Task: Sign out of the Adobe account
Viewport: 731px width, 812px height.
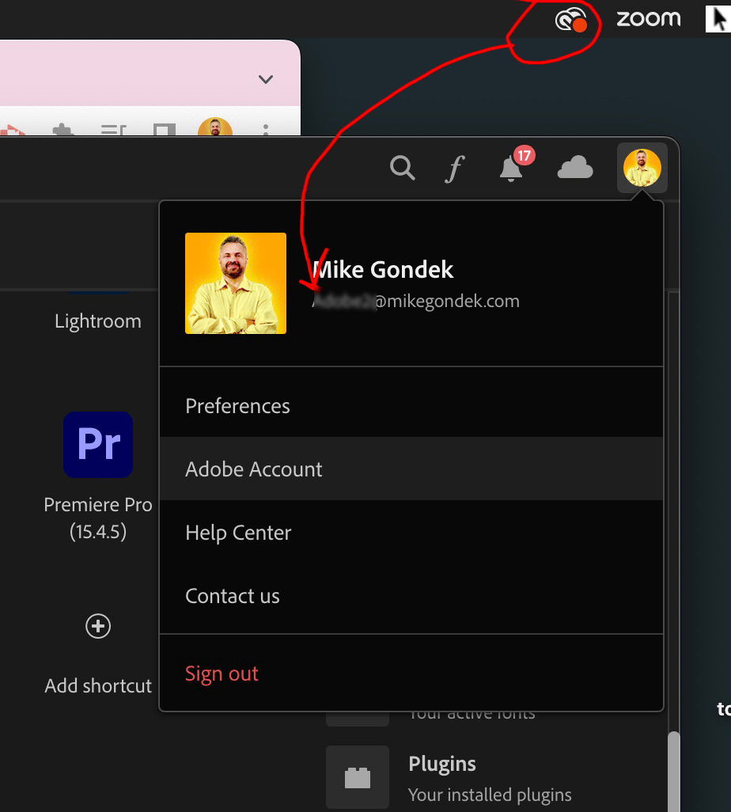Action: click(x=222, y=673)
